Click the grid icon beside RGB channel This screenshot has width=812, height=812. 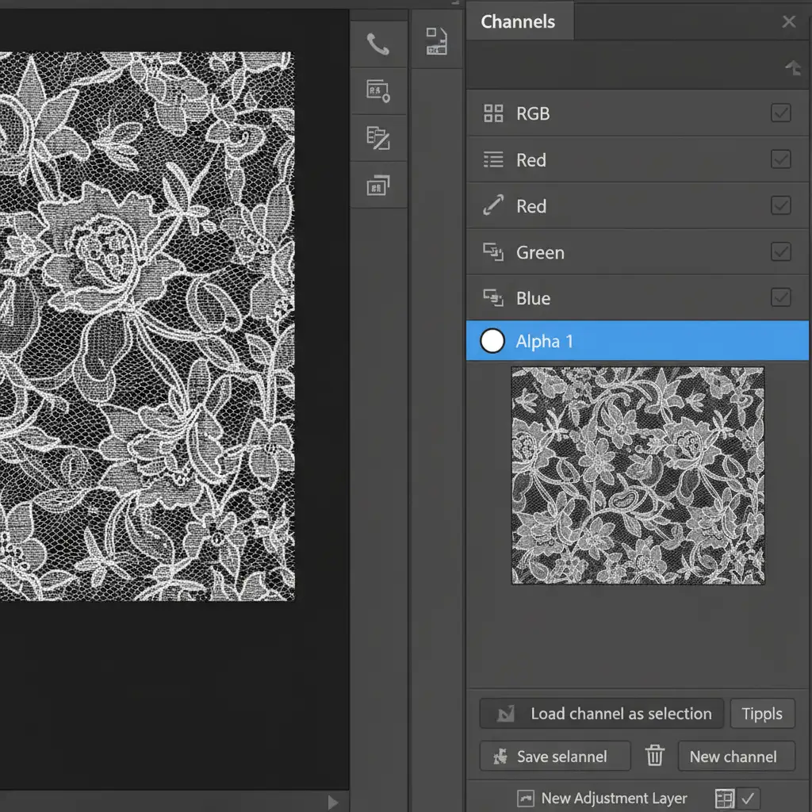[x=493, y=113]
